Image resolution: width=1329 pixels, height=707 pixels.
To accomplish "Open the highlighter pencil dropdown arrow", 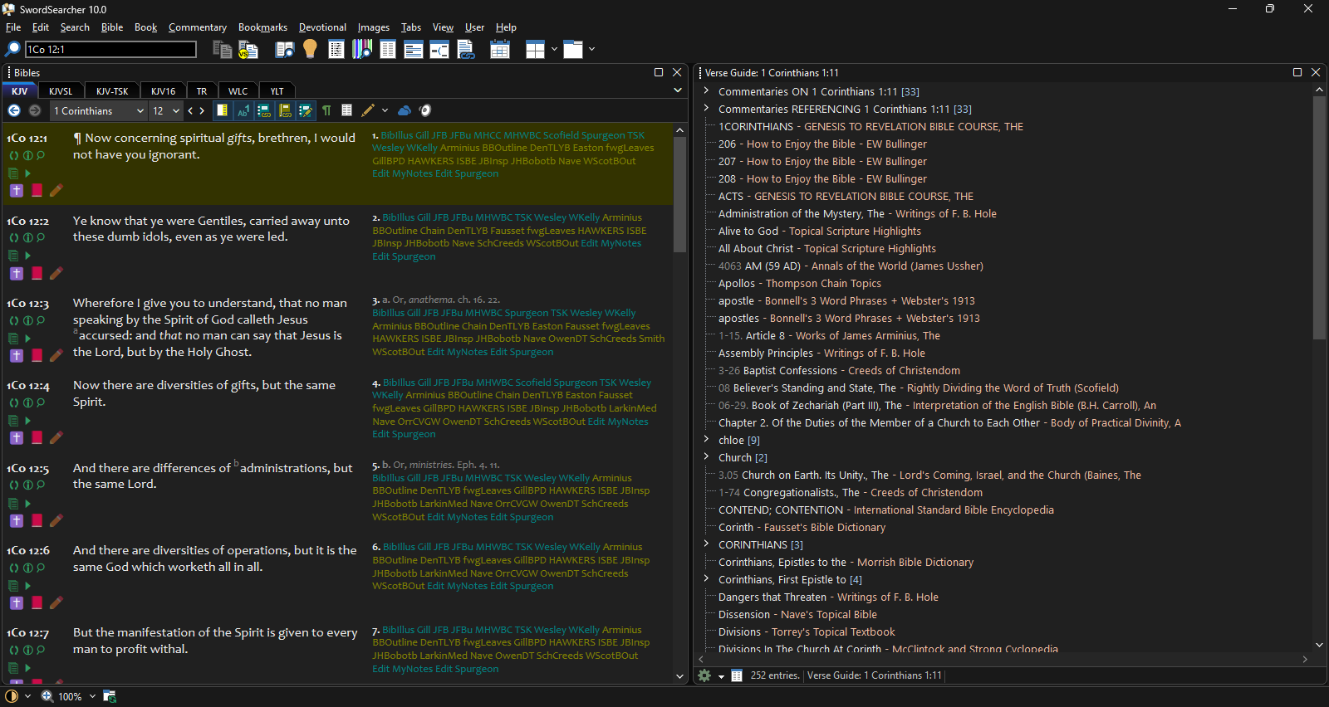I will pyautogui.click(x=385, y=110).
